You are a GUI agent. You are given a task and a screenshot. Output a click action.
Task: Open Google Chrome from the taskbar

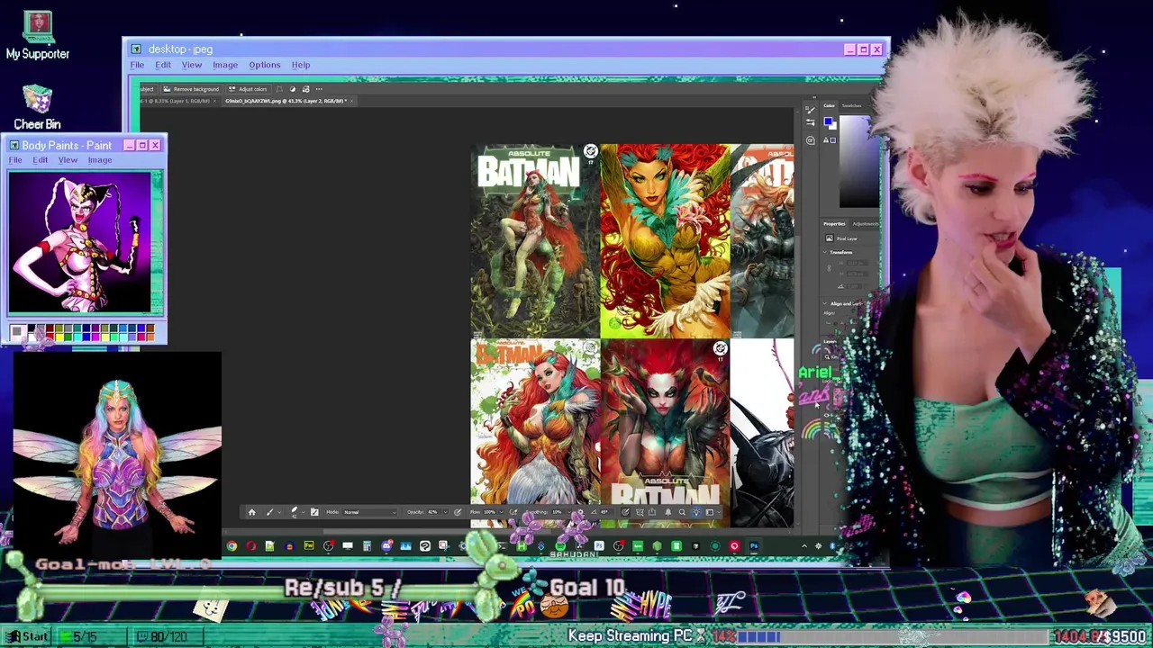[x=232, y=545]
